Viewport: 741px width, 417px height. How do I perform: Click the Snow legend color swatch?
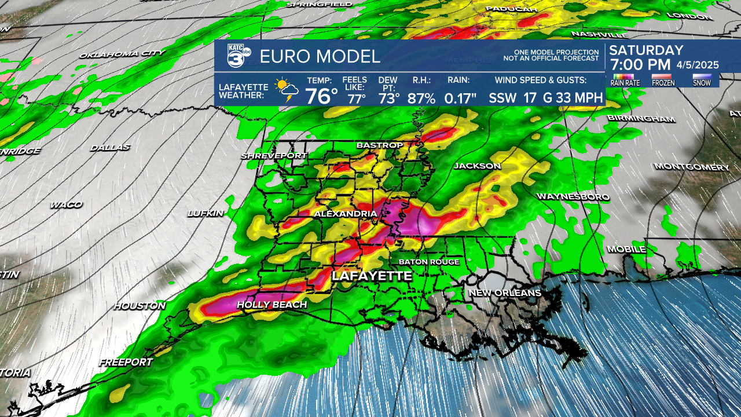point(702,76)
